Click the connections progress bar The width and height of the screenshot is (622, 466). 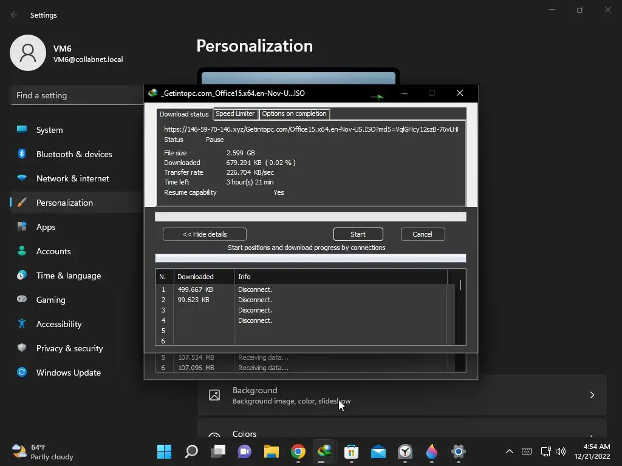tap(310, 258)
